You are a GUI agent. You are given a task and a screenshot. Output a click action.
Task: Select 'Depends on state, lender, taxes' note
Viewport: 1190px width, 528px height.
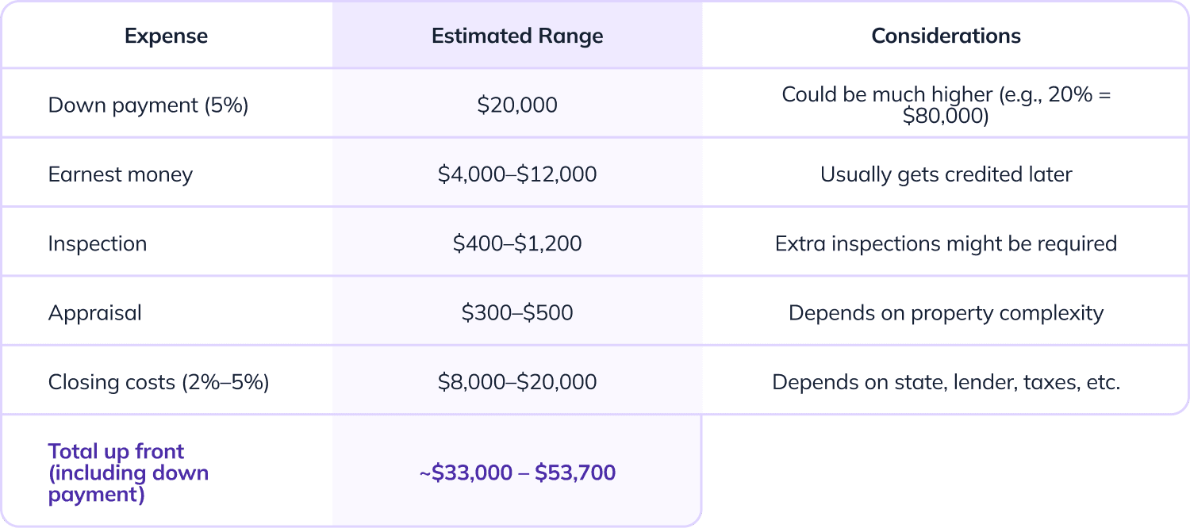(x=946, y=382)
